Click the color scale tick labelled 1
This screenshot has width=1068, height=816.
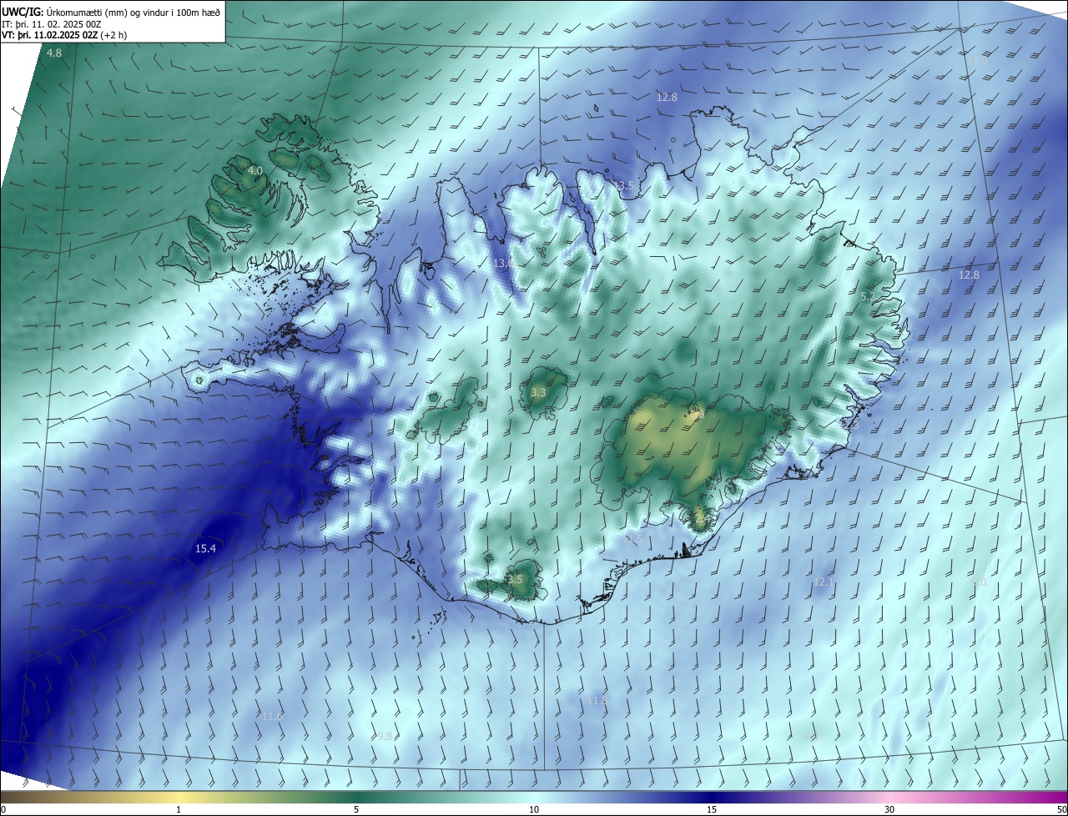coord(179,810)
